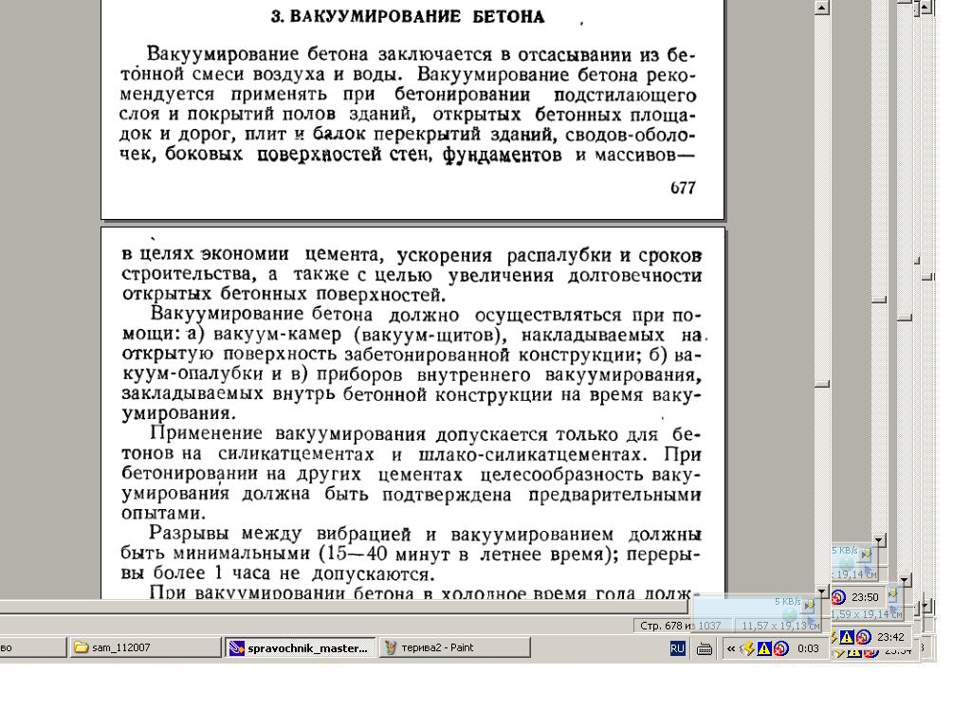Switch to the spravochnik_master taskbar window
This screenshot has height=728, width=971.
[x=301, y=647]
